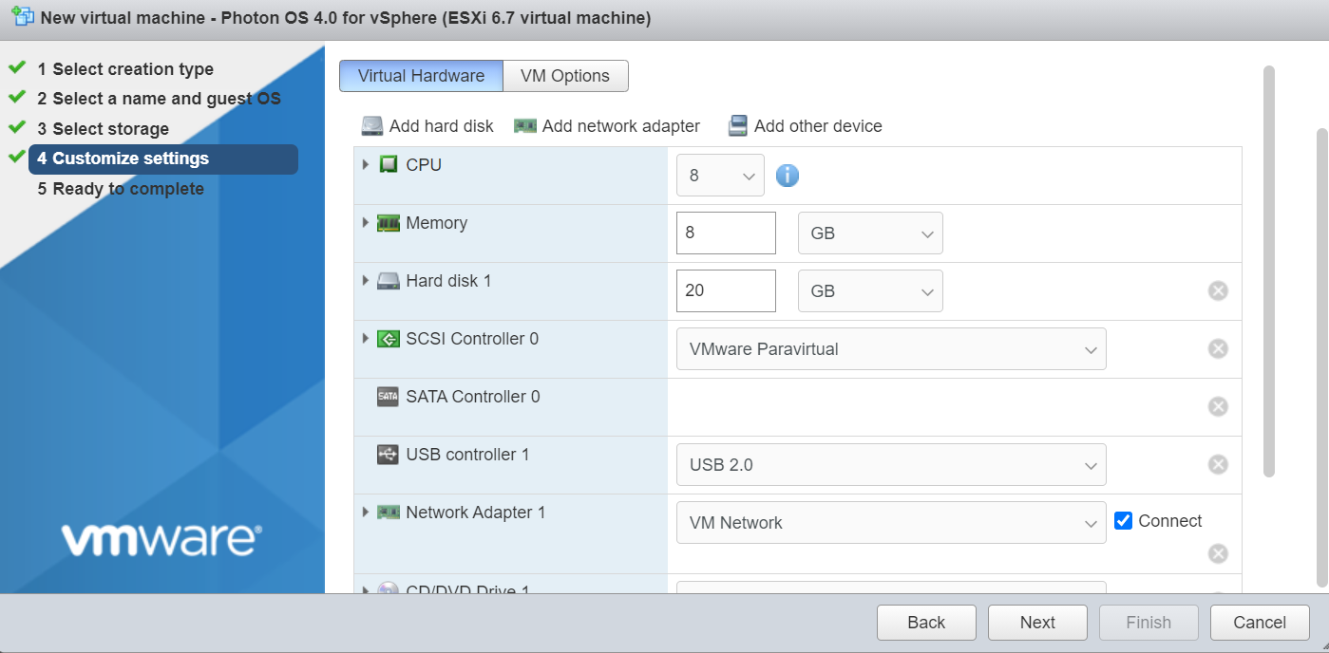The width and height of the screenshot is (1329, 653).
Task: Select the Virtual Hardware tab
Action: [x=421, y=76]
